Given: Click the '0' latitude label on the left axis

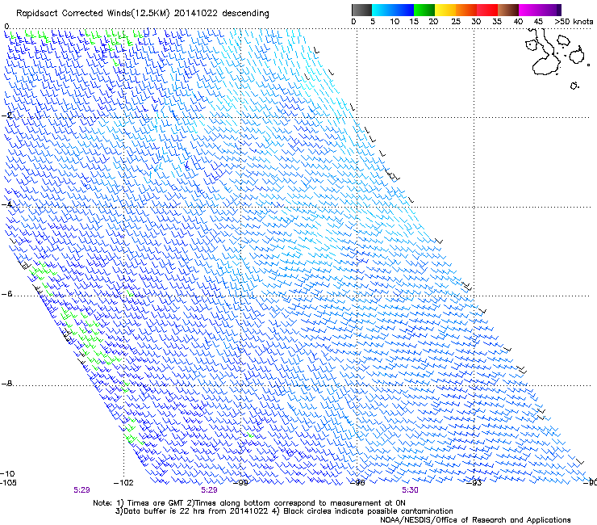Looking at the screenshot, I should (6, 27).
